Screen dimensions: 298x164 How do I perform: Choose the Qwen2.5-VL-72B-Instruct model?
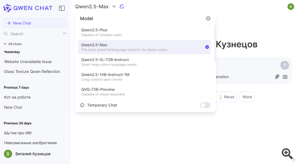(x=145, y=62)
